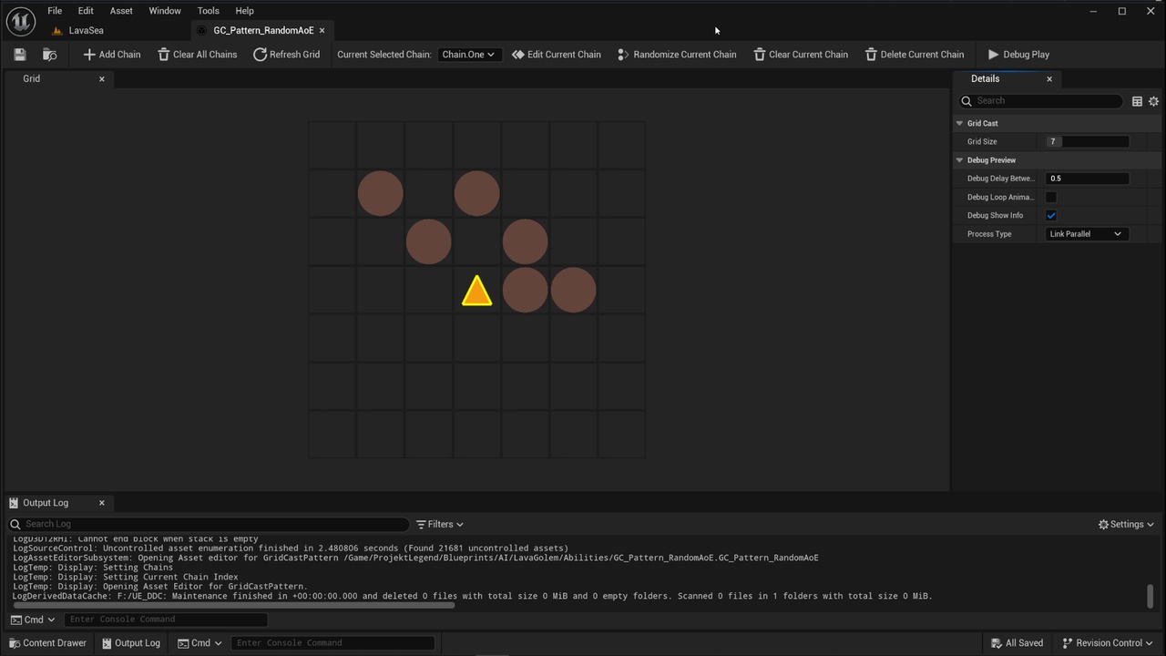
Task: Click the Details search field
Action: [x=1041, y=101]
